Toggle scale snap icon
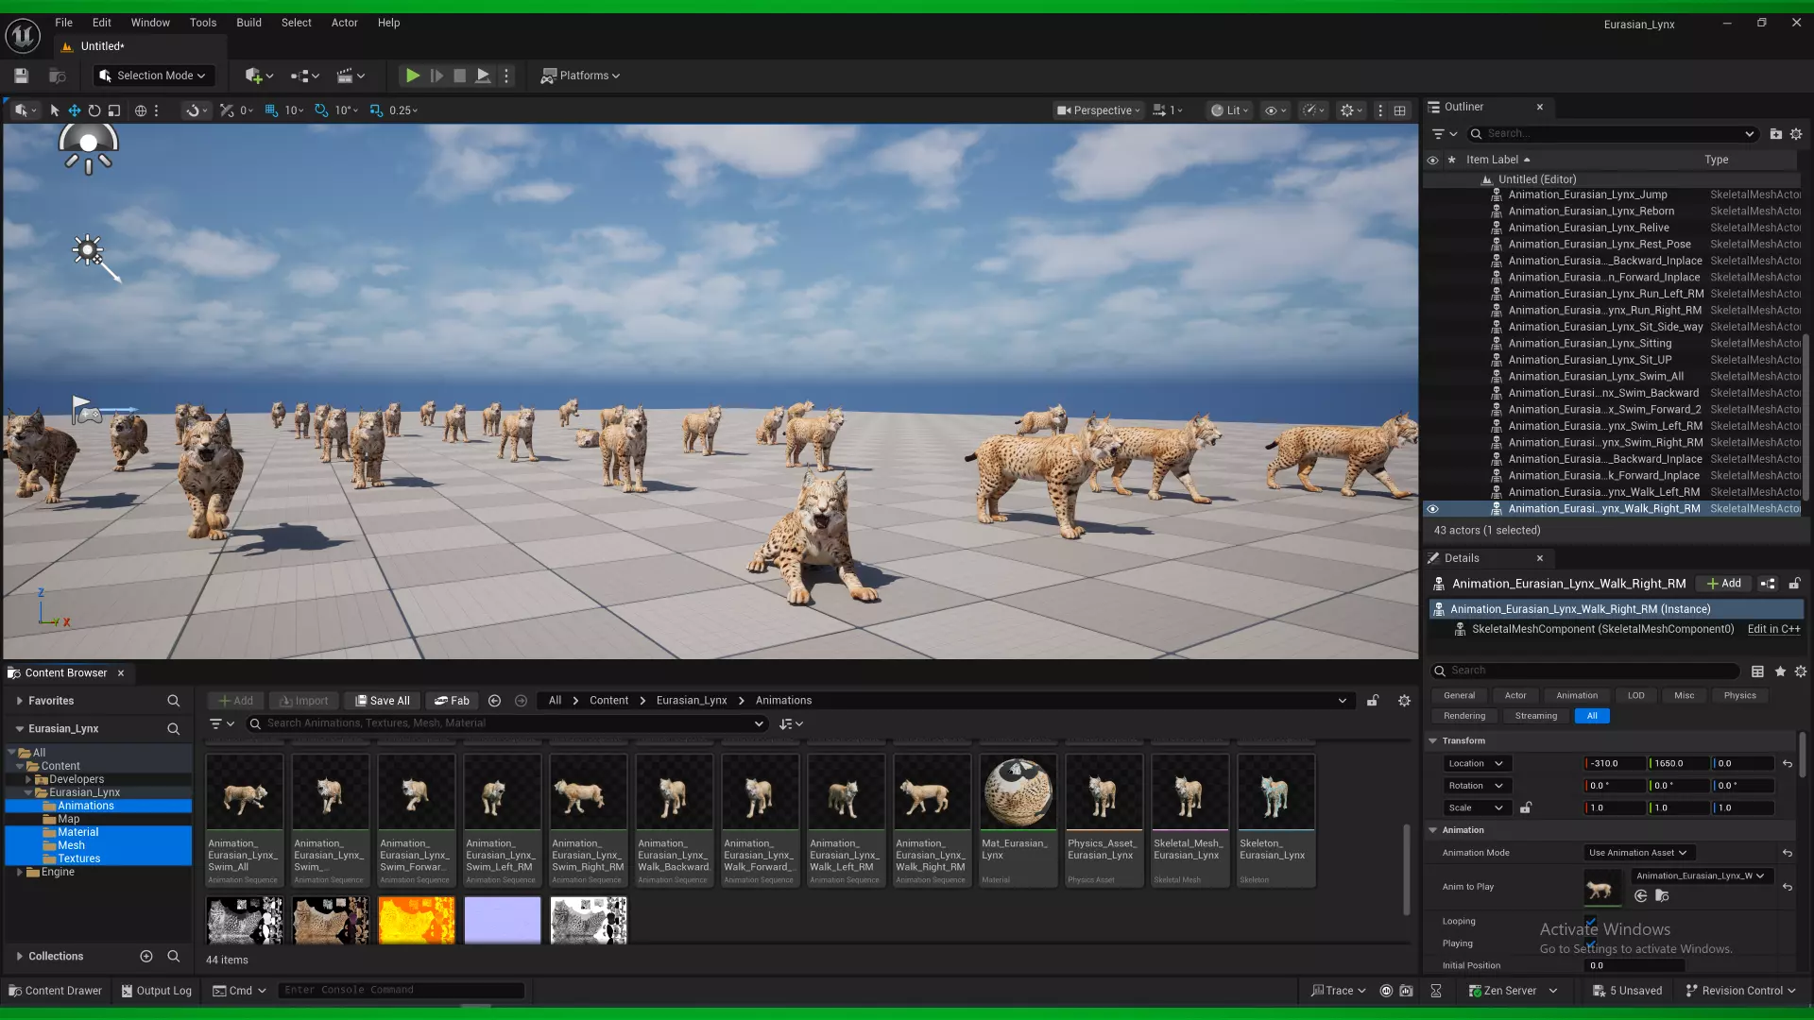Screen dimensions: 1814x1020 [376, 110]
